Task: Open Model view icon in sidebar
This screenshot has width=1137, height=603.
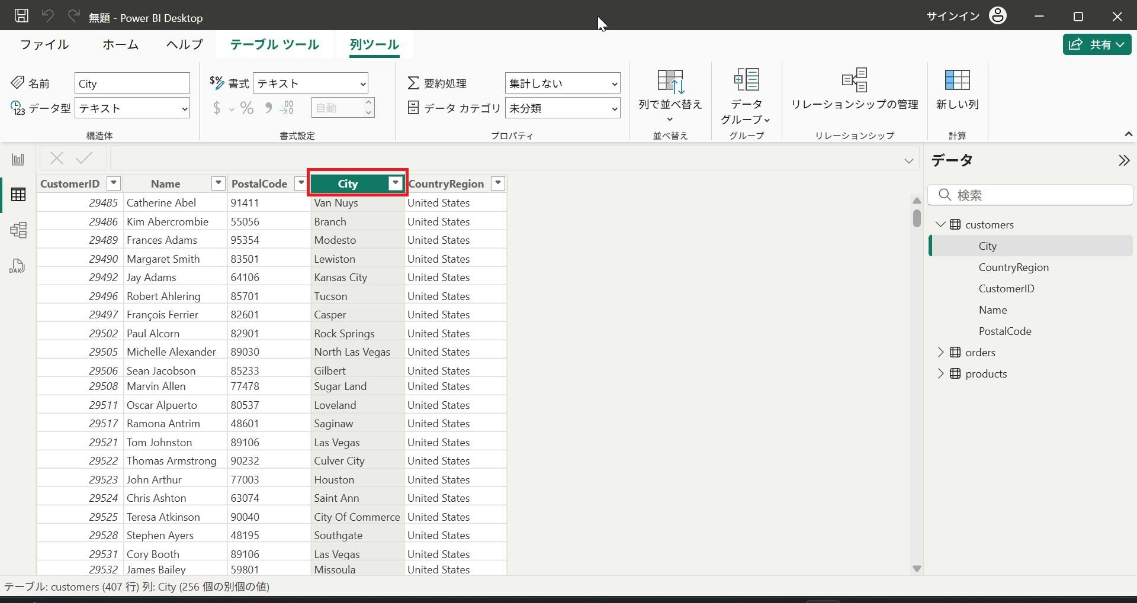Action: (18, 230)
